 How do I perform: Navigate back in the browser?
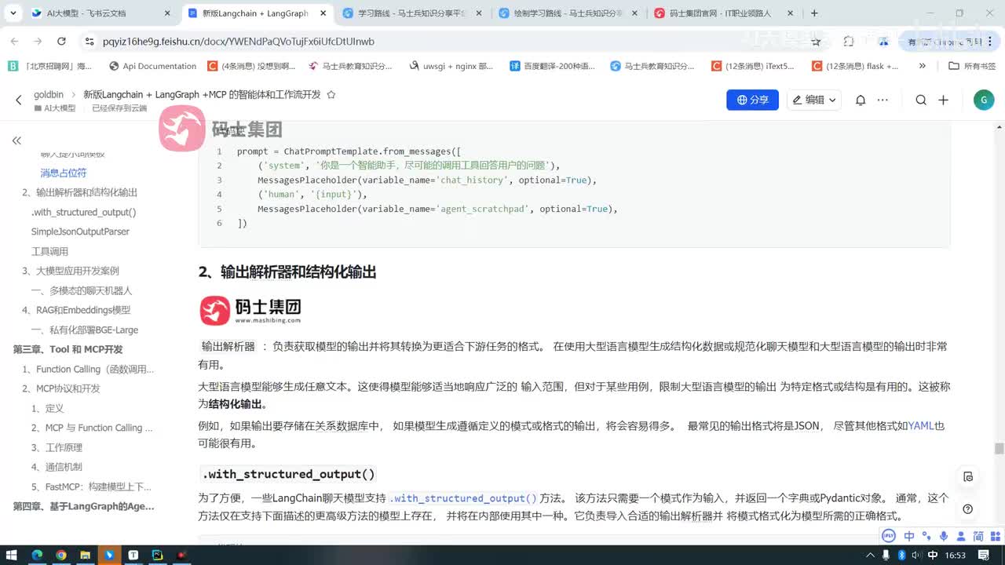(x=15, y=42)
